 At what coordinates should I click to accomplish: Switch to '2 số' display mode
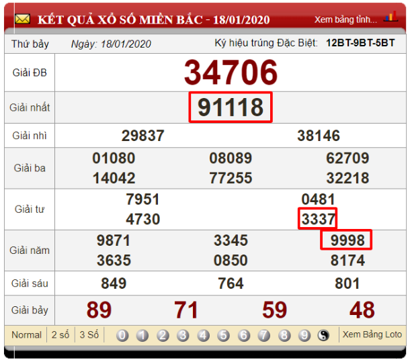point(59,334)
